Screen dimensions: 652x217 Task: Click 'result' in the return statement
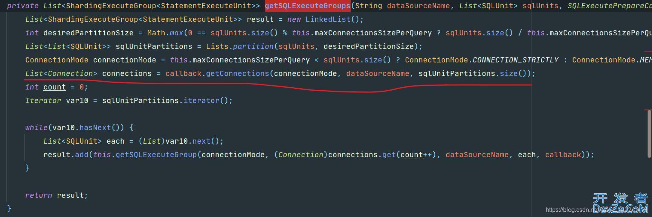click(70, 195)
